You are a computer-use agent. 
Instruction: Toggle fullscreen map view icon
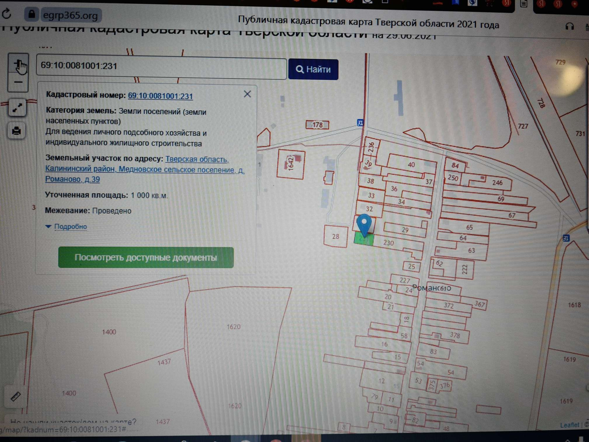coord(17,107)
